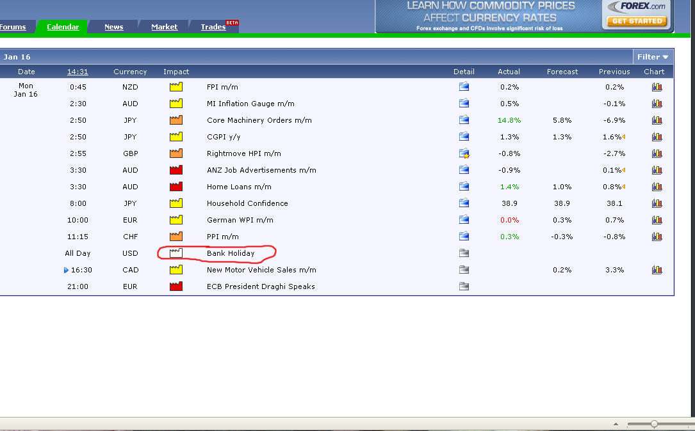This screenshot has width=695, height=431.
Task: Open the Filter dropdown
Action: tap(653, 57)
